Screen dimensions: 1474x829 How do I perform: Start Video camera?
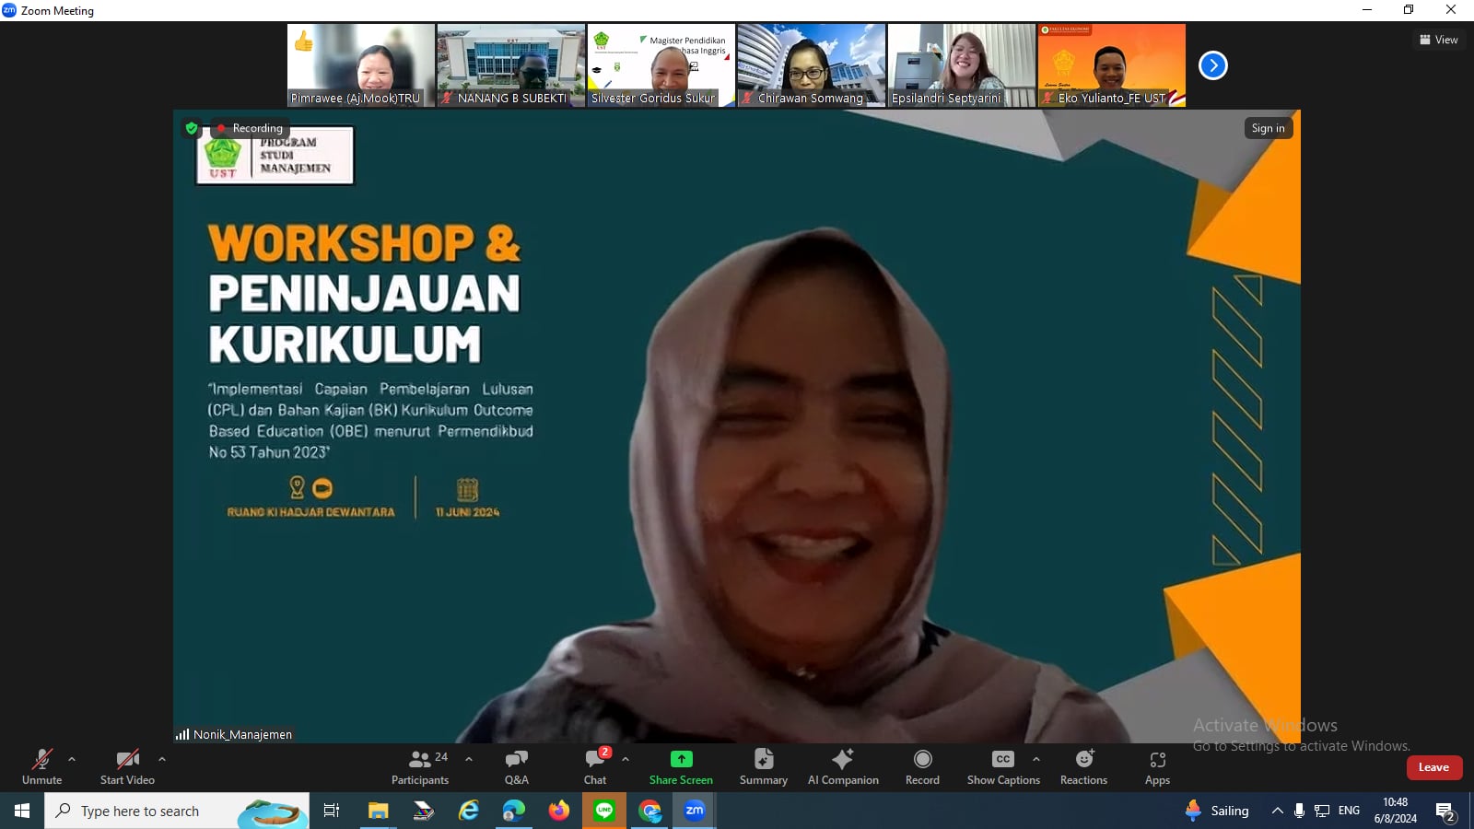coord(127,766)
